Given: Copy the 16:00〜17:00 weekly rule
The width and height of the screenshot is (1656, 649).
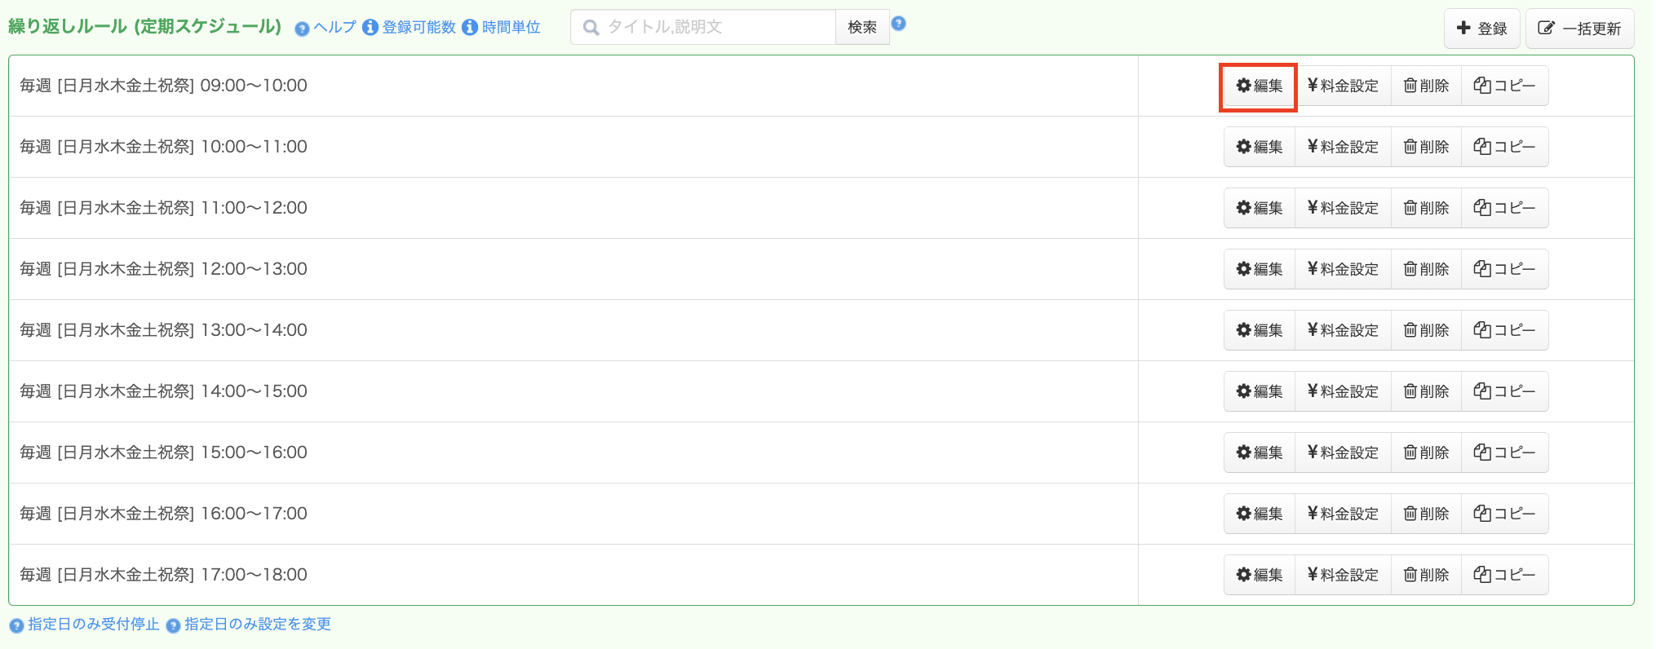Looking at the screenshot, I should pos(1504,514).
